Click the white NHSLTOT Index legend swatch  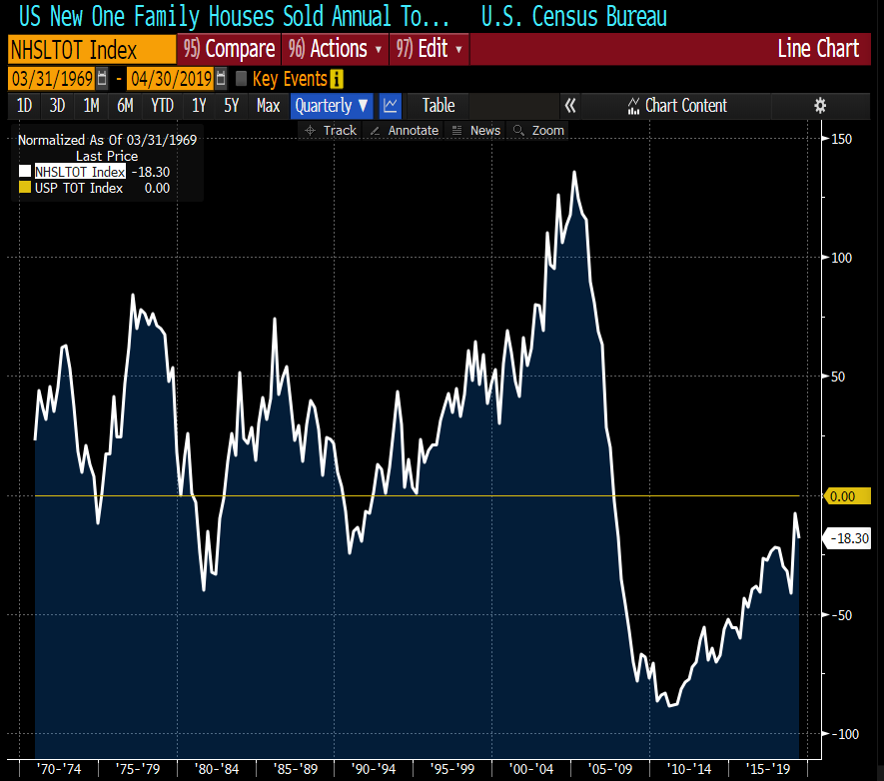[25, 172]
